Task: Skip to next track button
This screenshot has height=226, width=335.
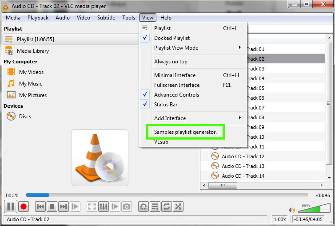Action: pyautogui.click(x=63, y=207)
